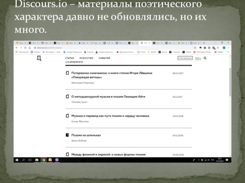This screenshot has height=183, width=245.
Task: Open the site search magnifier icon
Action: point(205,58)
